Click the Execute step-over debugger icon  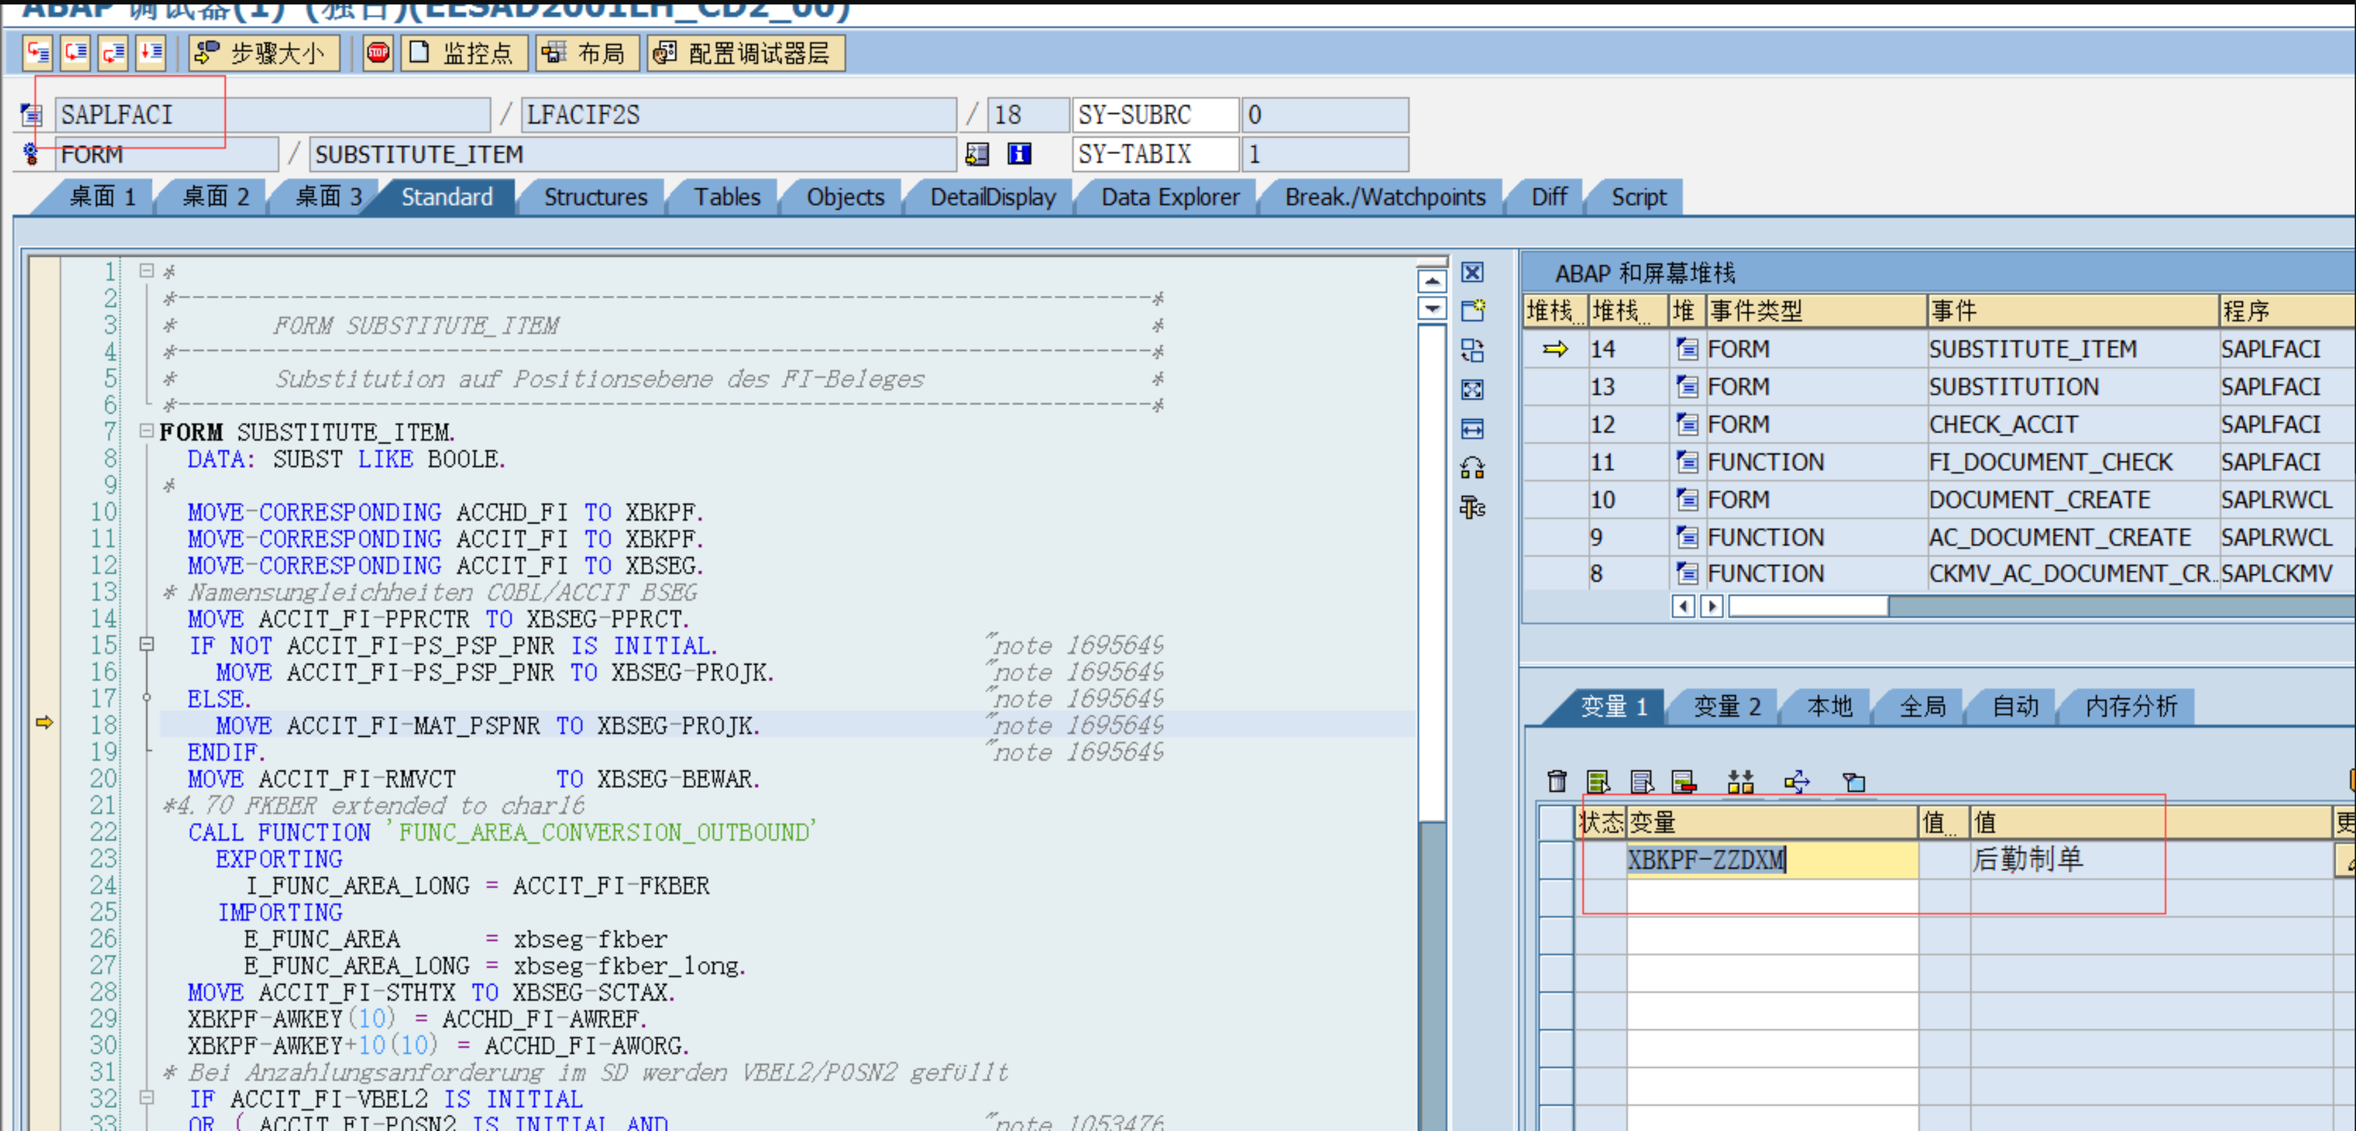tap(76, 53)
